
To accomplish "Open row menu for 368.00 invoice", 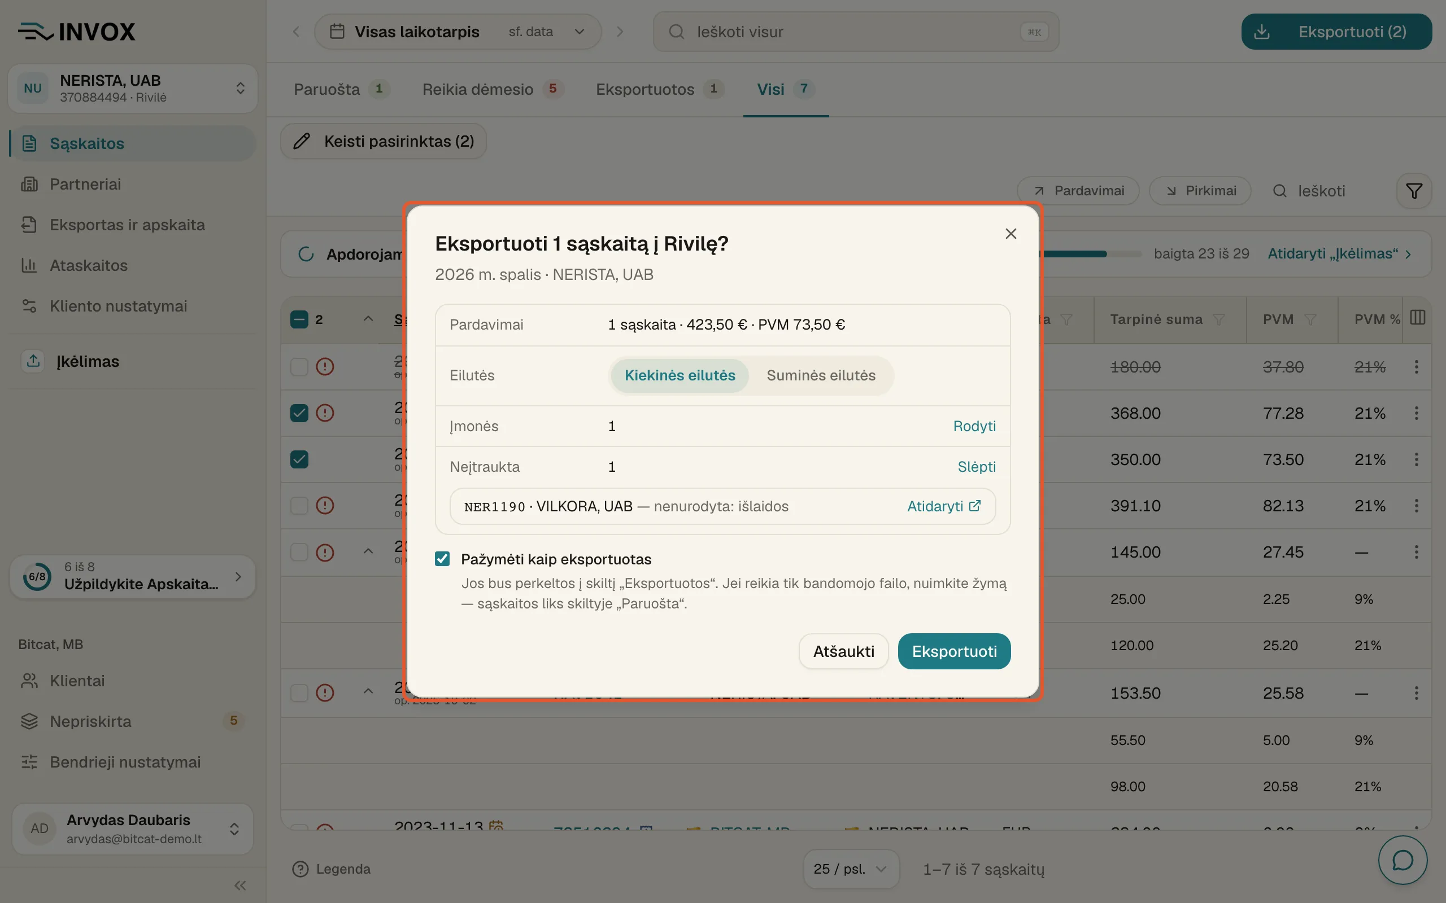I will (1416, 413).
